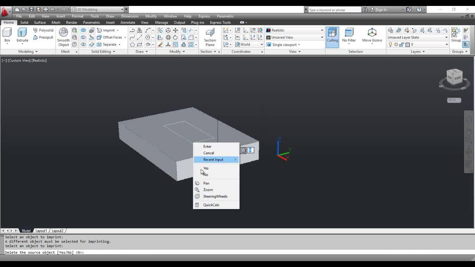Choose Yes in the context menu

click(206, 168)
